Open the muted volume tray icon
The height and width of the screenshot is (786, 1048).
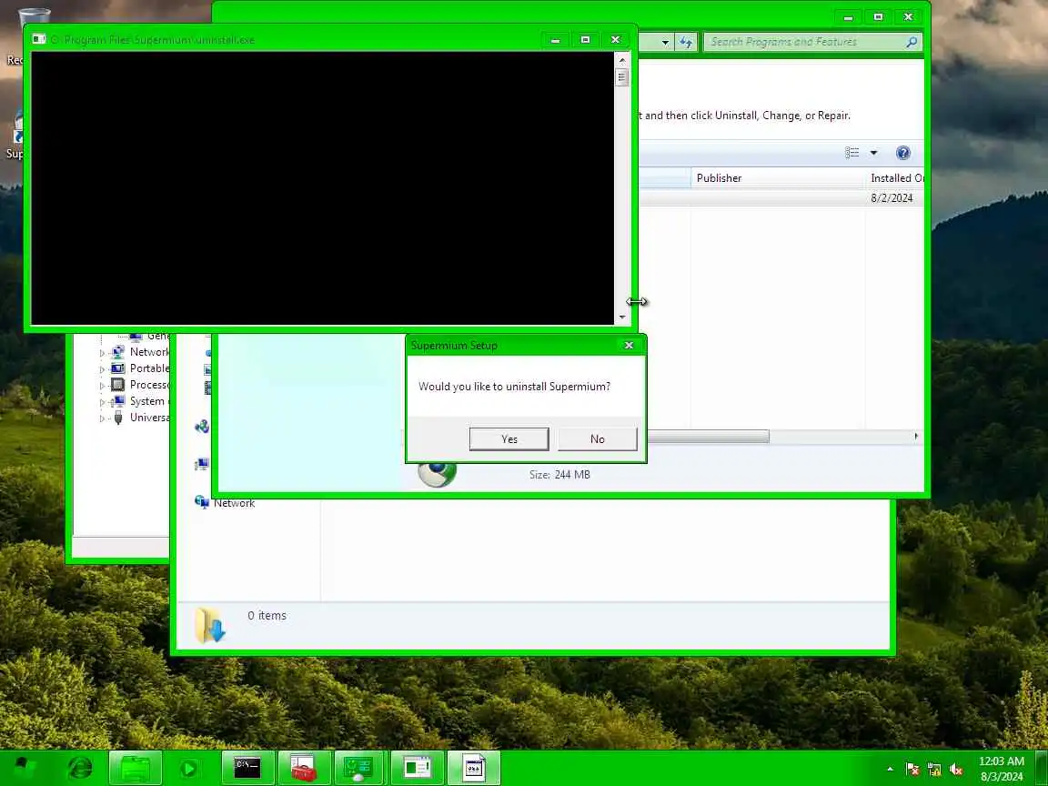[956, 770]
